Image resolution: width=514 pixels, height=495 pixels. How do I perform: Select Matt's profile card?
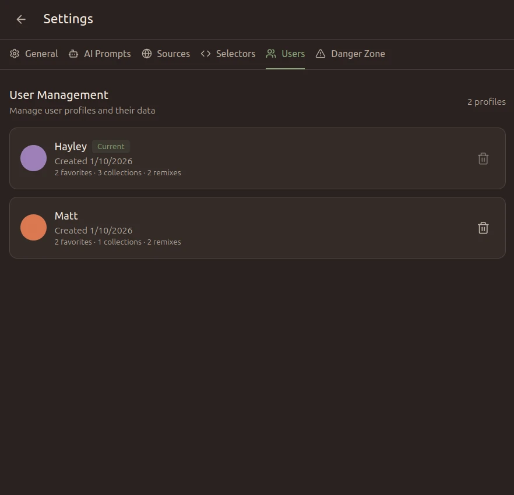click(258, 228)
